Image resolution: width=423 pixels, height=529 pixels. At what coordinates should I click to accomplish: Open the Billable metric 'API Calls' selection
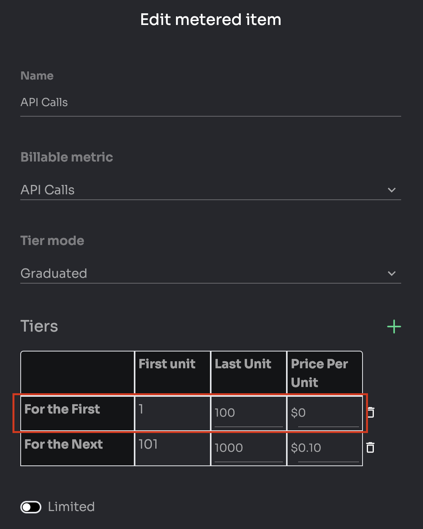click(195, 190)
